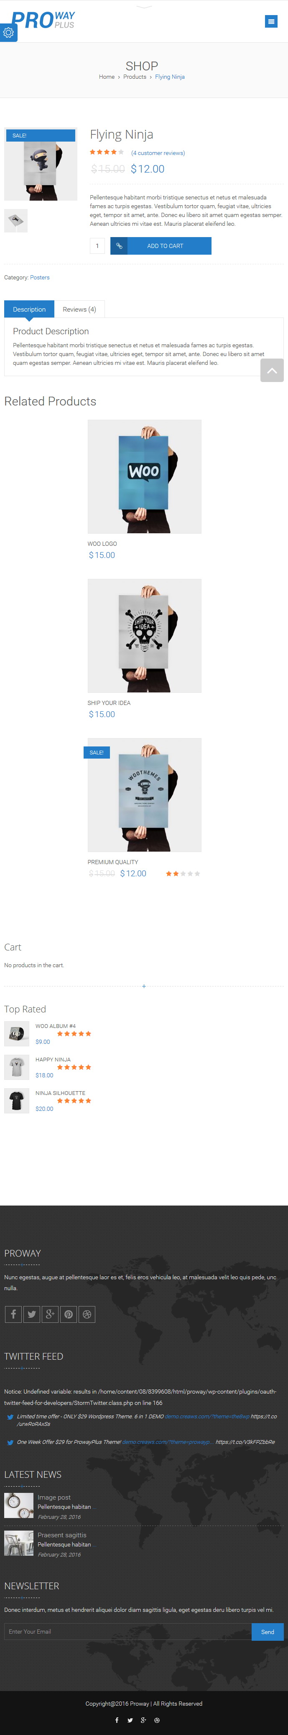
Task: Open the Dribbble boxed social icon
Action: 87,1314
